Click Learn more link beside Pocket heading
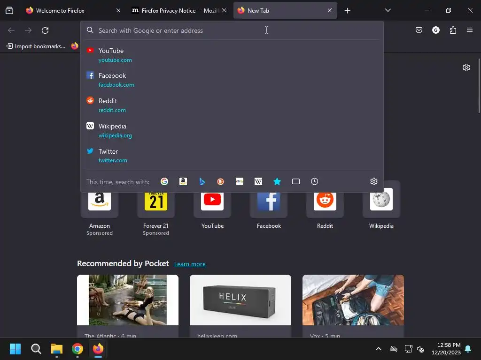The height and width of the screenshot is (360, 481). (190, 264)
